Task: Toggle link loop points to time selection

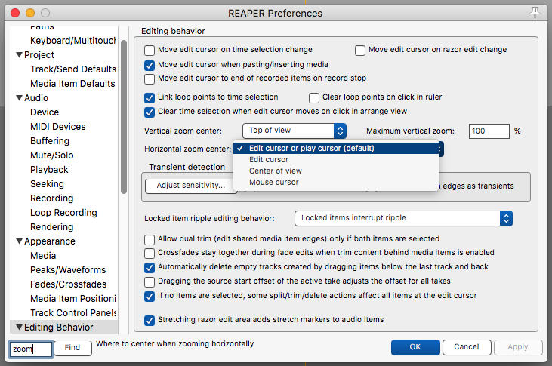Action: pos(150,97)
